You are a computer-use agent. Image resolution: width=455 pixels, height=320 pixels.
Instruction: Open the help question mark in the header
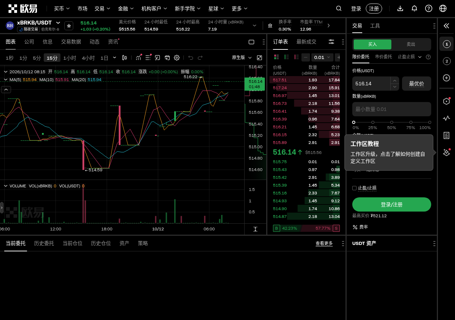coord(429,9)
